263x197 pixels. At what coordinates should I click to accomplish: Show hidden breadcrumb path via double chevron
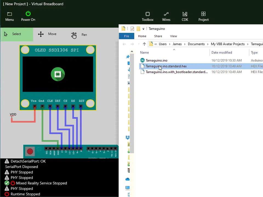click(156, 44)
